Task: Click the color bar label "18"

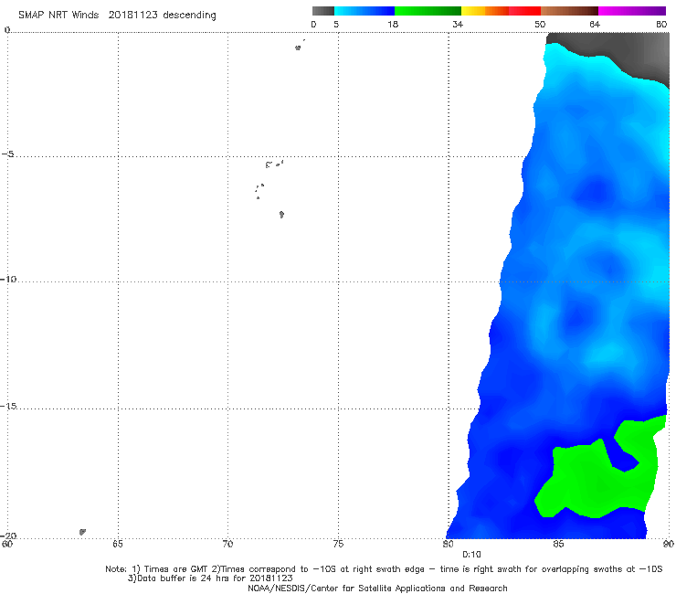Action: [393, 25]
